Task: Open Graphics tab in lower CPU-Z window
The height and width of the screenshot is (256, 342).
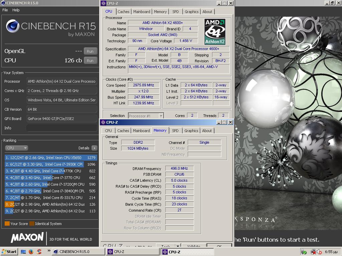Action: pyautogui.click(x=191, y=131)
